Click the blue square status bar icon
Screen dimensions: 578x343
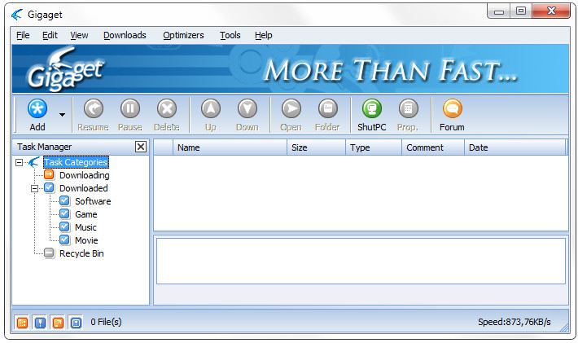click(76, 323)
